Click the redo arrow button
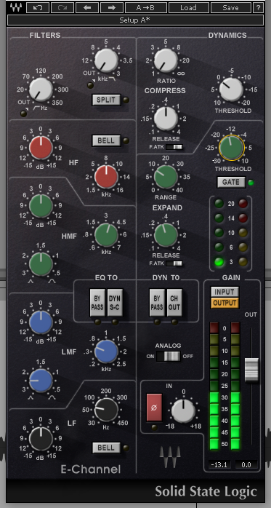Image resolution: width=271 pixels, height=508 pixels. [x=62, y=7]
